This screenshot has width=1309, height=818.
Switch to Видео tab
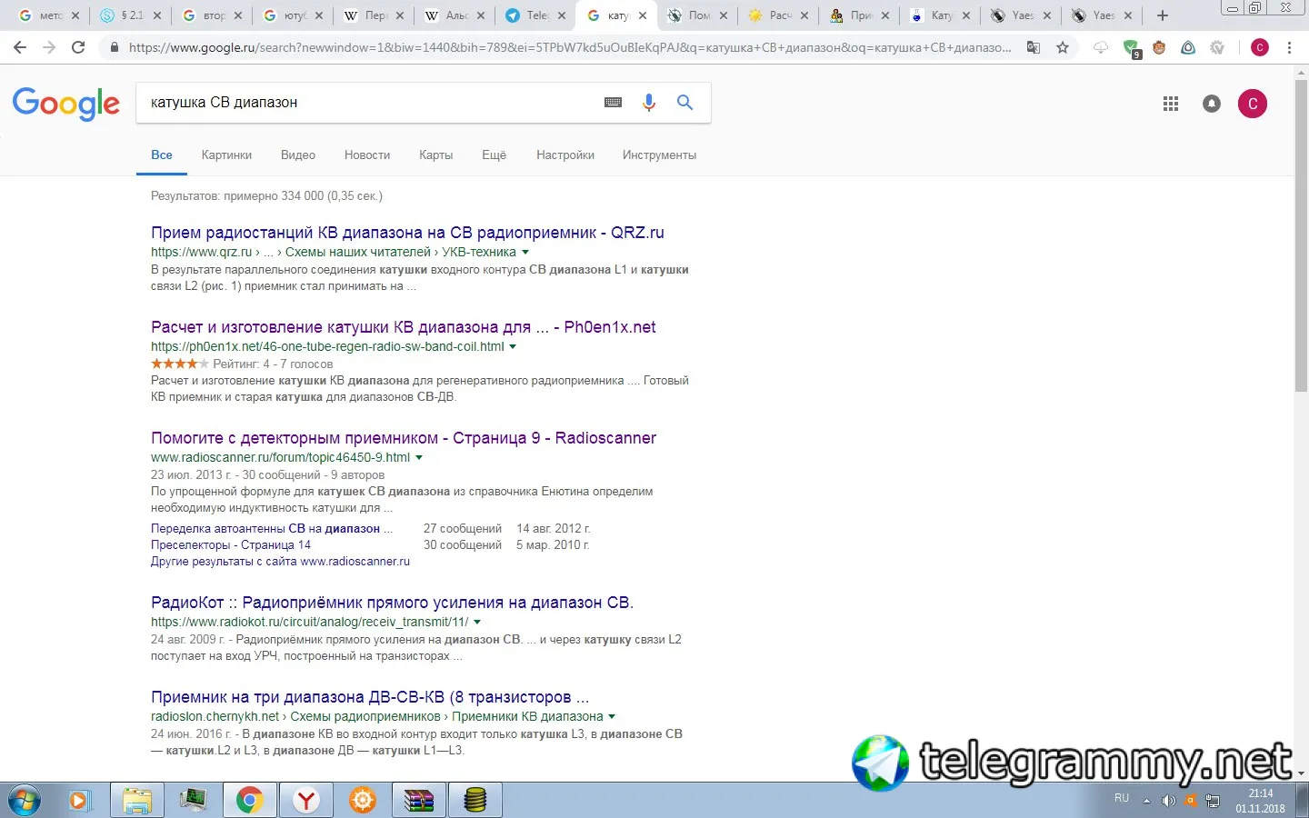pos(298,155)
